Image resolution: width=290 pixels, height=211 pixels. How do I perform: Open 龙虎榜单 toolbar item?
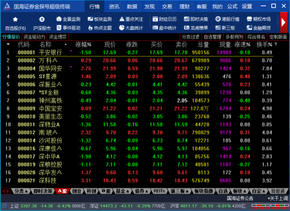(196, 28)
